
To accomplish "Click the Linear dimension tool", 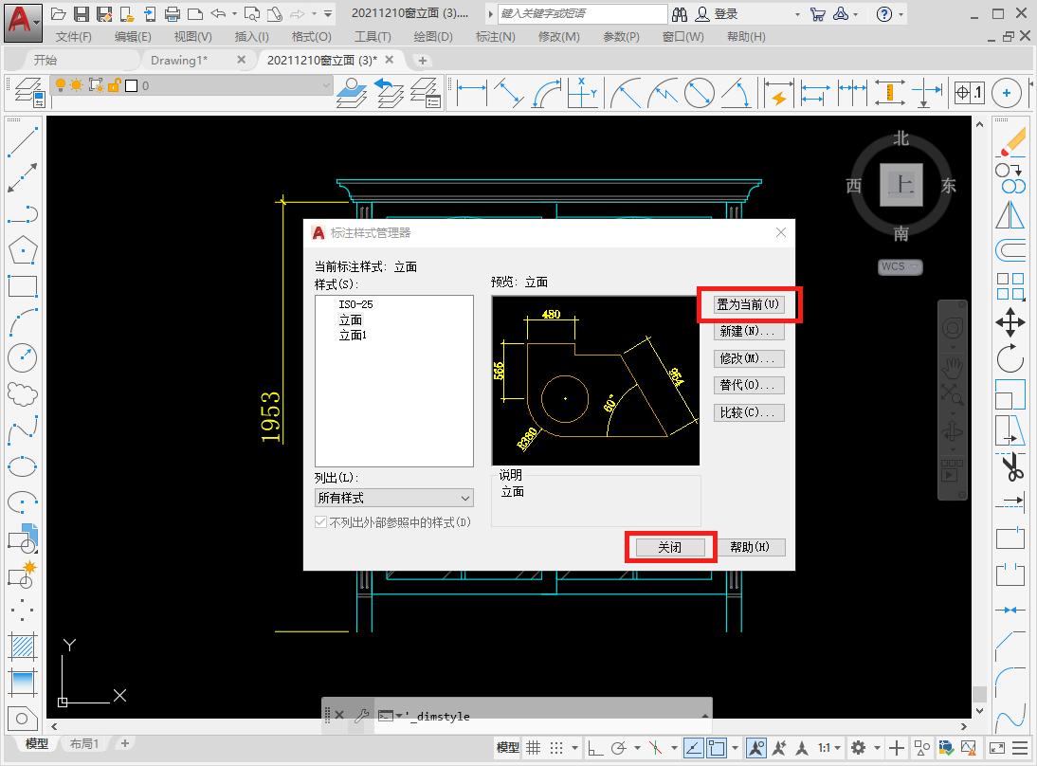I will [x=472, y=93].
